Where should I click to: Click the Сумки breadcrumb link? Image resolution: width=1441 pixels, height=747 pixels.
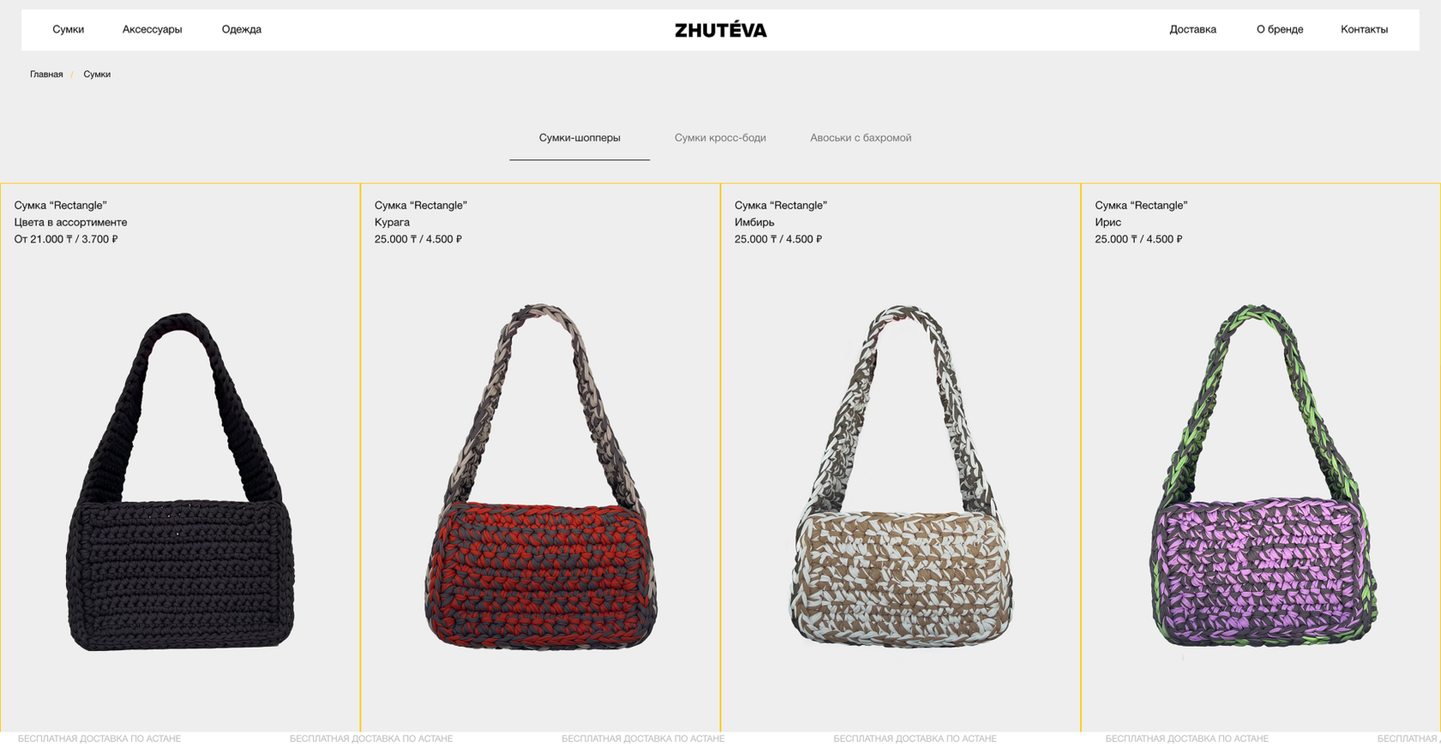click(97, 75)
